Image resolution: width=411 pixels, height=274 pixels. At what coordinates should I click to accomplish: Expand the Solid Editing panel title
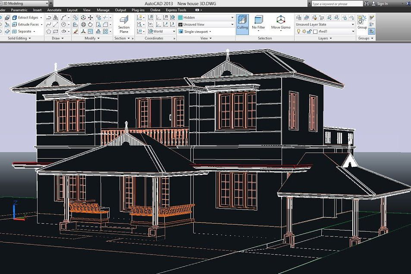tap(19, 38)
